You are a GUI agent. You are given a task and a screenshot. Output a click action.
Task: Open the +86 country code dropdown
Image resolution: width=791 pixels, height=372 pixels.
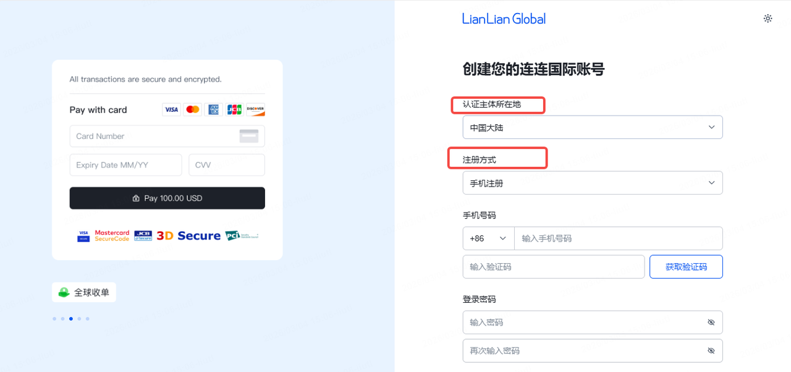(488, 238)
